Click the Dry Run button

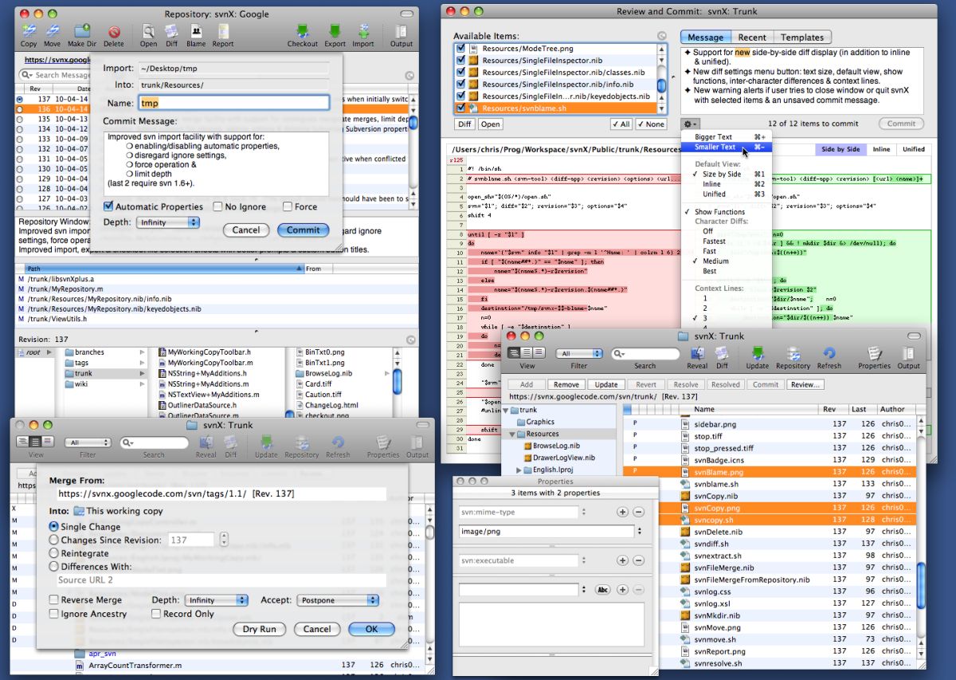(x=260, y=629)
